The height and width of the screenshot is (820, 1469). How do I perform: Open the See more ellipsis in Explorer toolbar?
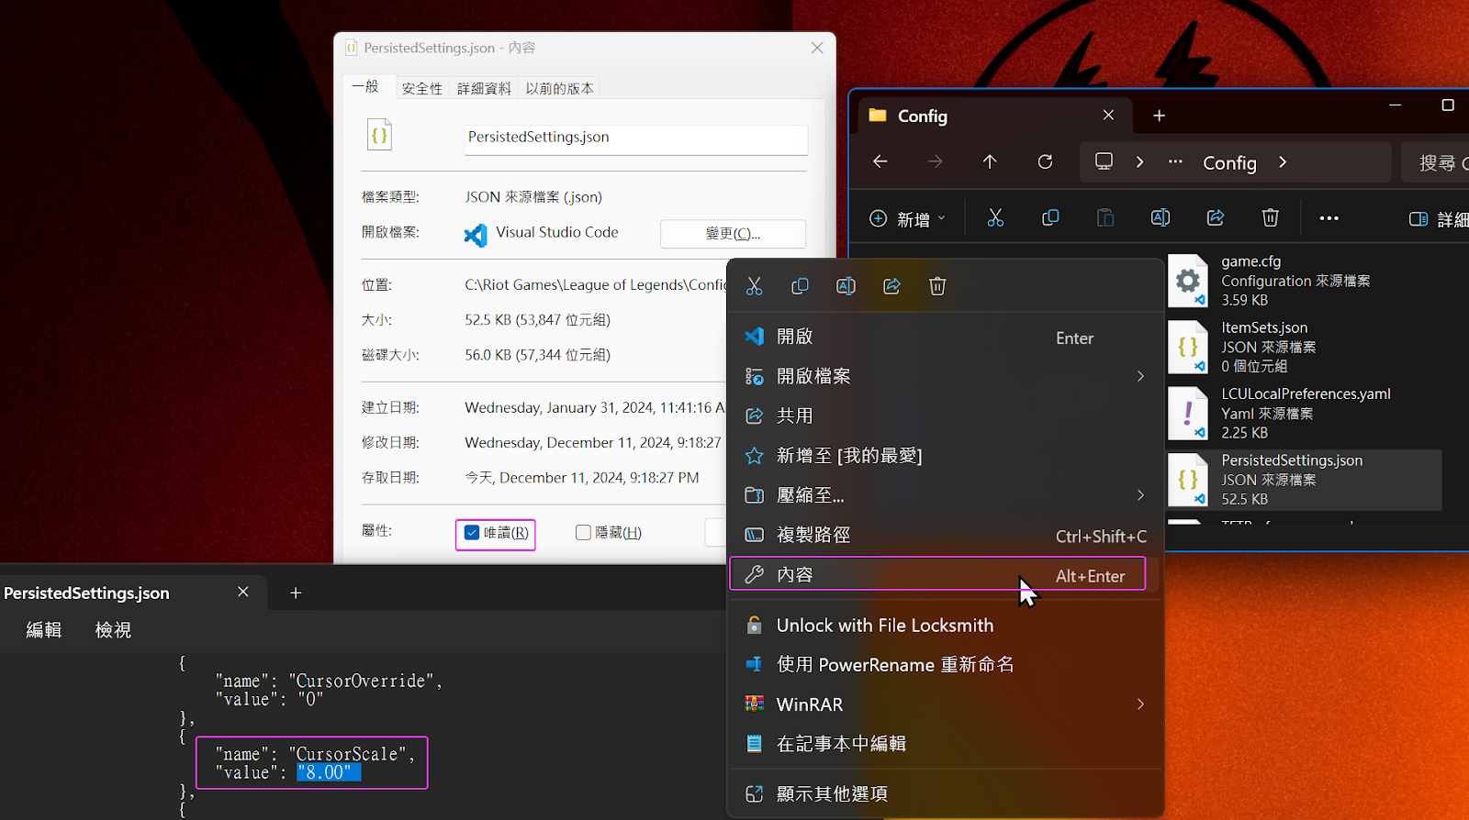(x=1329, y=218)
